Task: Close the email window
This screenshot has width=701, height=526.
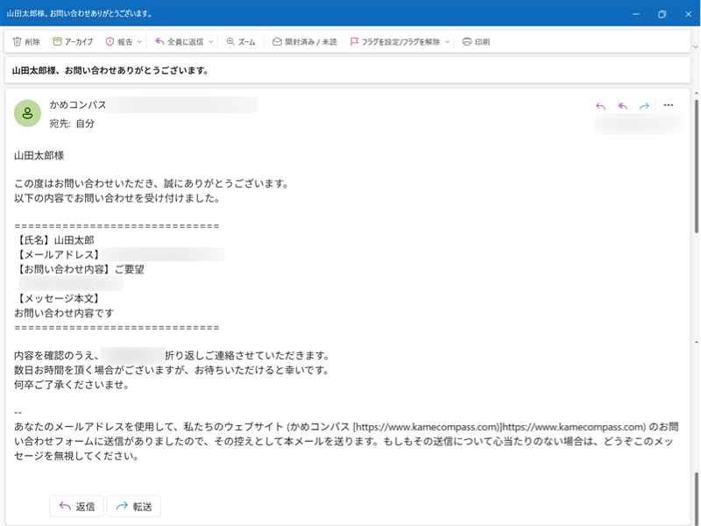Action: (689, 14)
